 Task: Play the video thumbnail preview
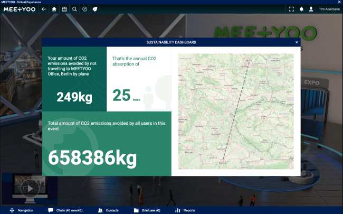coord(30,188)
